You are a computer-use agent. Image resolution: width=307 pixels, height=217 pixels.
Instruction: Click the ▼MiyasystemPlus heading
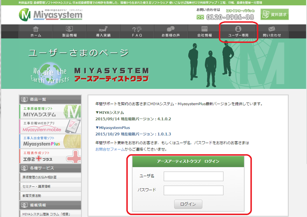point(113,128)
